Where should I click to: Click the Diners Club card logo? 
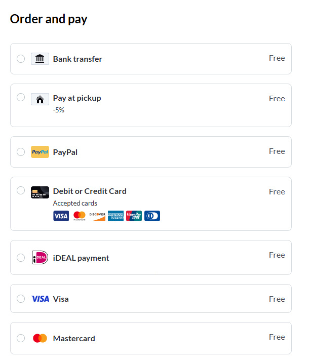[x=152, y=216]
